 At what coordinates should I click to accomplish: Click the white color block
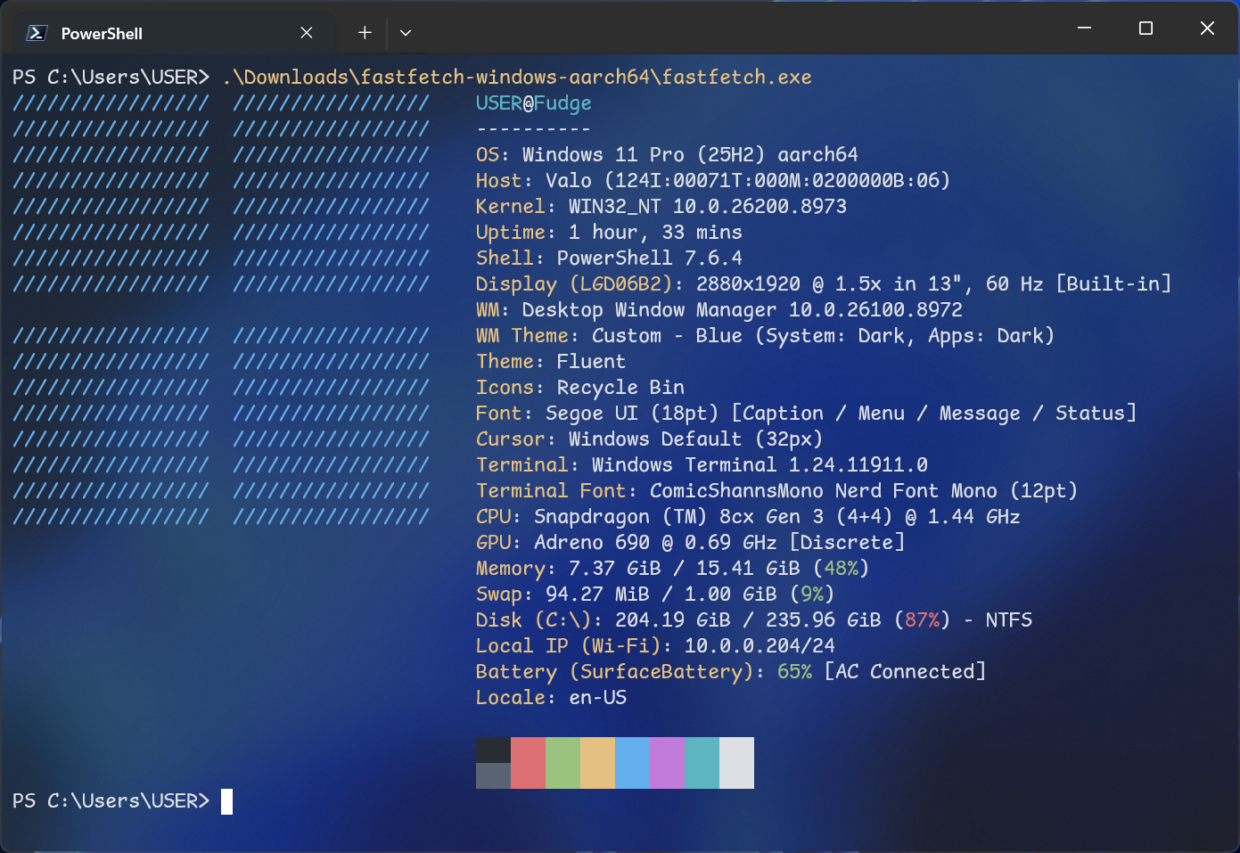736,763
